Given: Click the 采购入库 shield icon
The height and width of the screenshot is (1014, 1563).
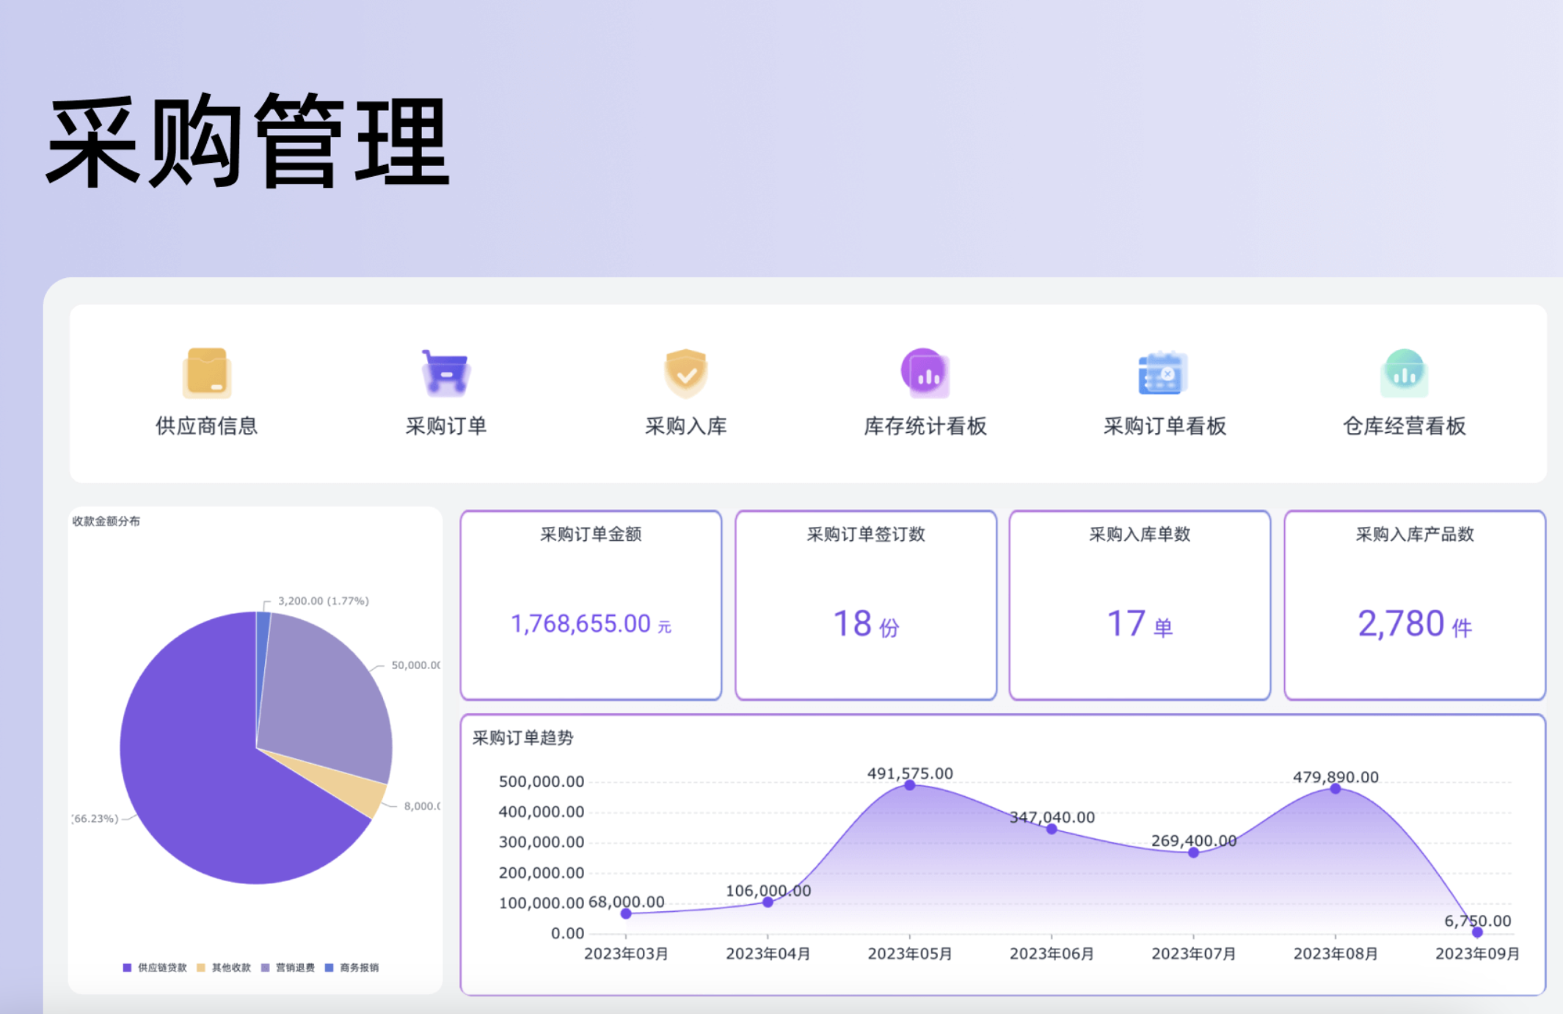Looking at the screenshot, I should pos(684,373).
